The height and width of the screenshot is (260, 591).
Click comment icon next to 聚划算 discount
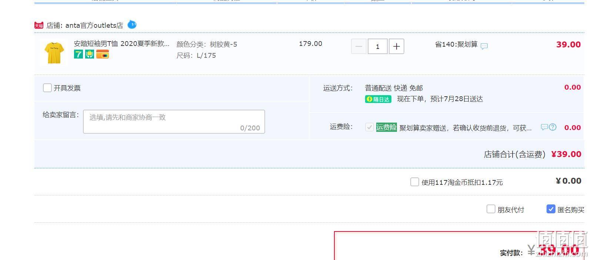click(x=484, y=46)
